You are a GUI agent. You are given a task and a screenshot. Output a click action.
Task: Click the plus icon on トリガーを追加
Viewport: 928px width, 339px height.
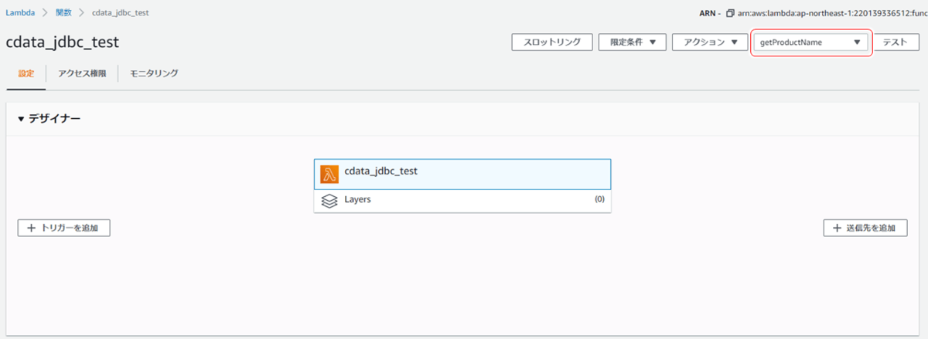click(x=31, y=229)
